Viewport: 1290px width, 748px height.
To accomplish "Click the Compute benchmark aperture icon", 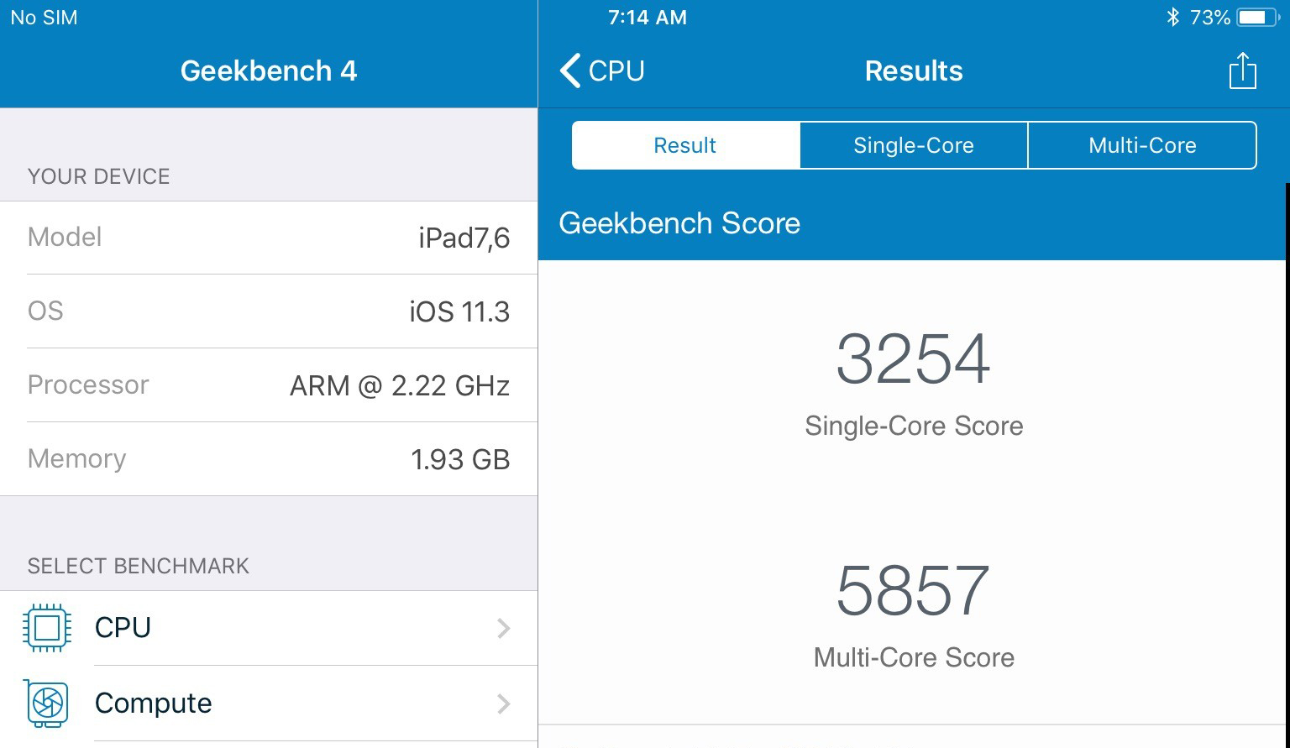I will (48, 703).
